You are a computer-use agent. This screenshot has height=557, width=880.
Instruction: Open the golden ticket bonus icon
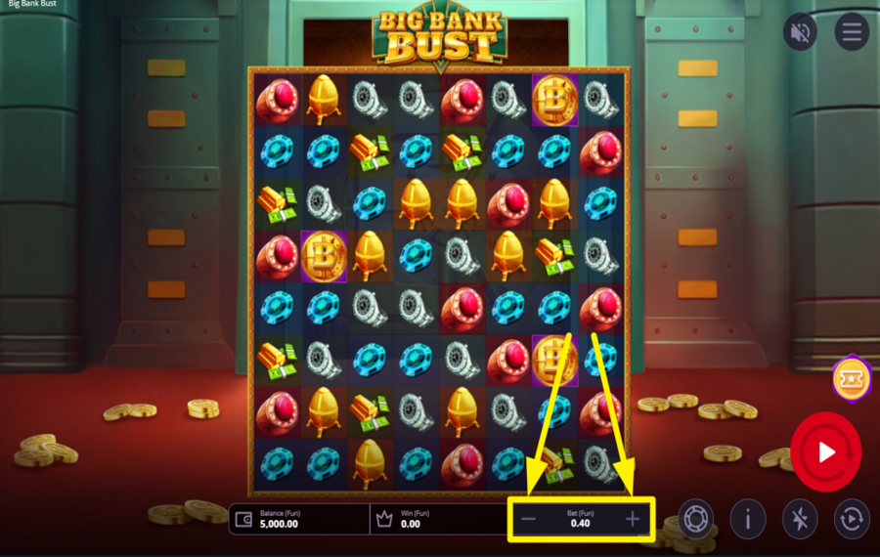(x=852, y=378)
